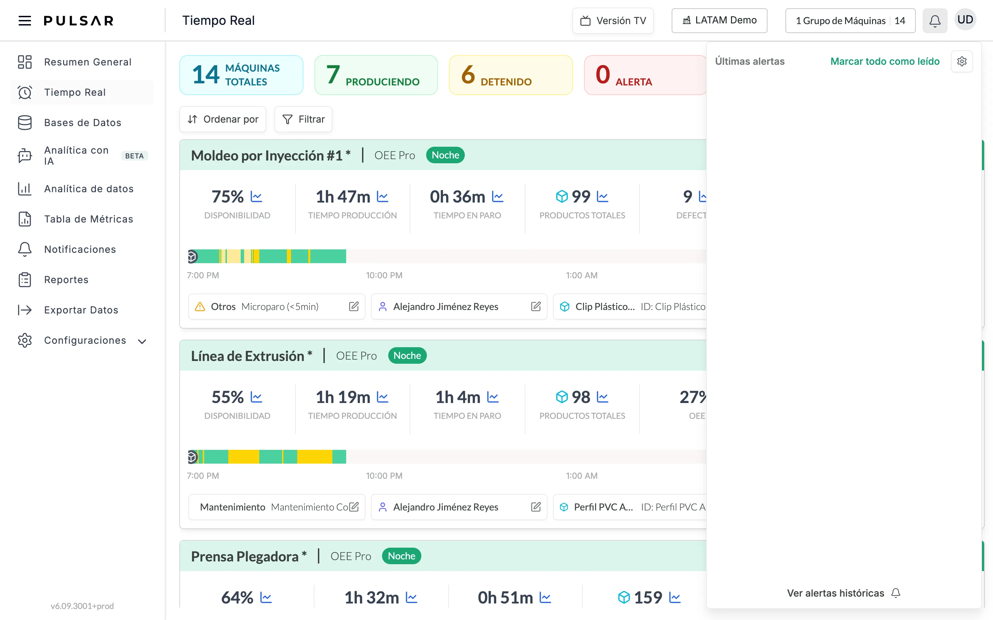
Task: Open Ver alertas históricas
Action: click(x=844, y=593)
